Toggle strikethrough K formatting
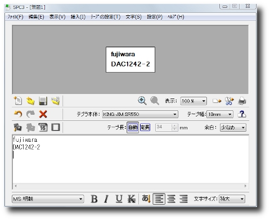This screenshot has width=270, height=220. tap(132, 199)
